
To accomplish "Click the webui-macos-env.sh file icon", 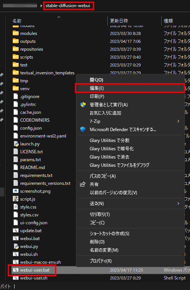I will tap(16, 262).
